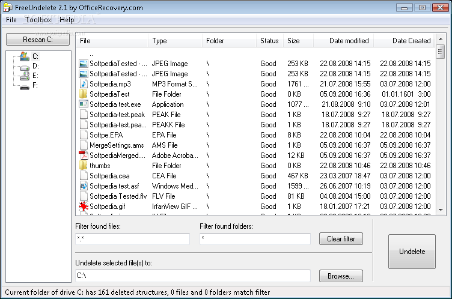Select the parent directory '..' entry

pos(91,54)
